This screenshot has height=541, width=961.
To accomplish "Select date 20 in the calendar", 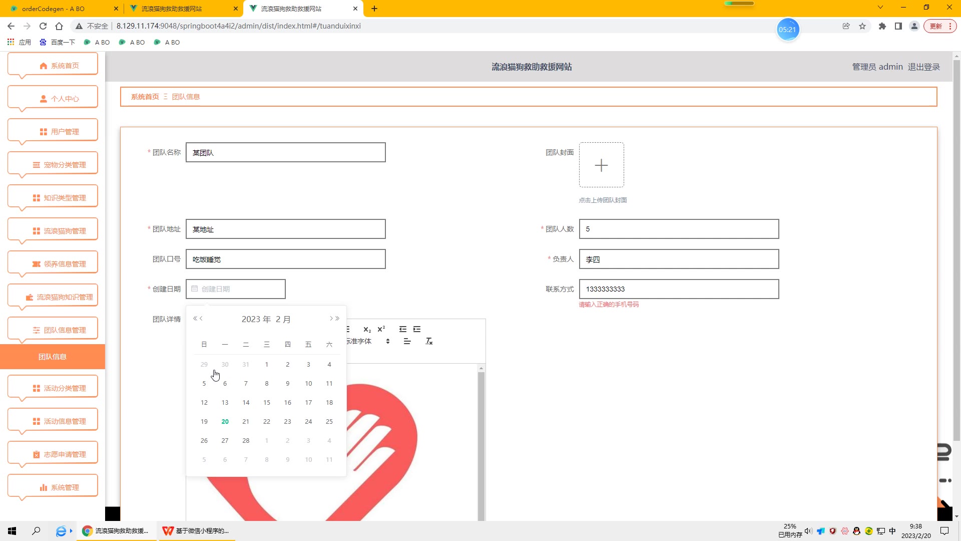I will coord(225,422).
